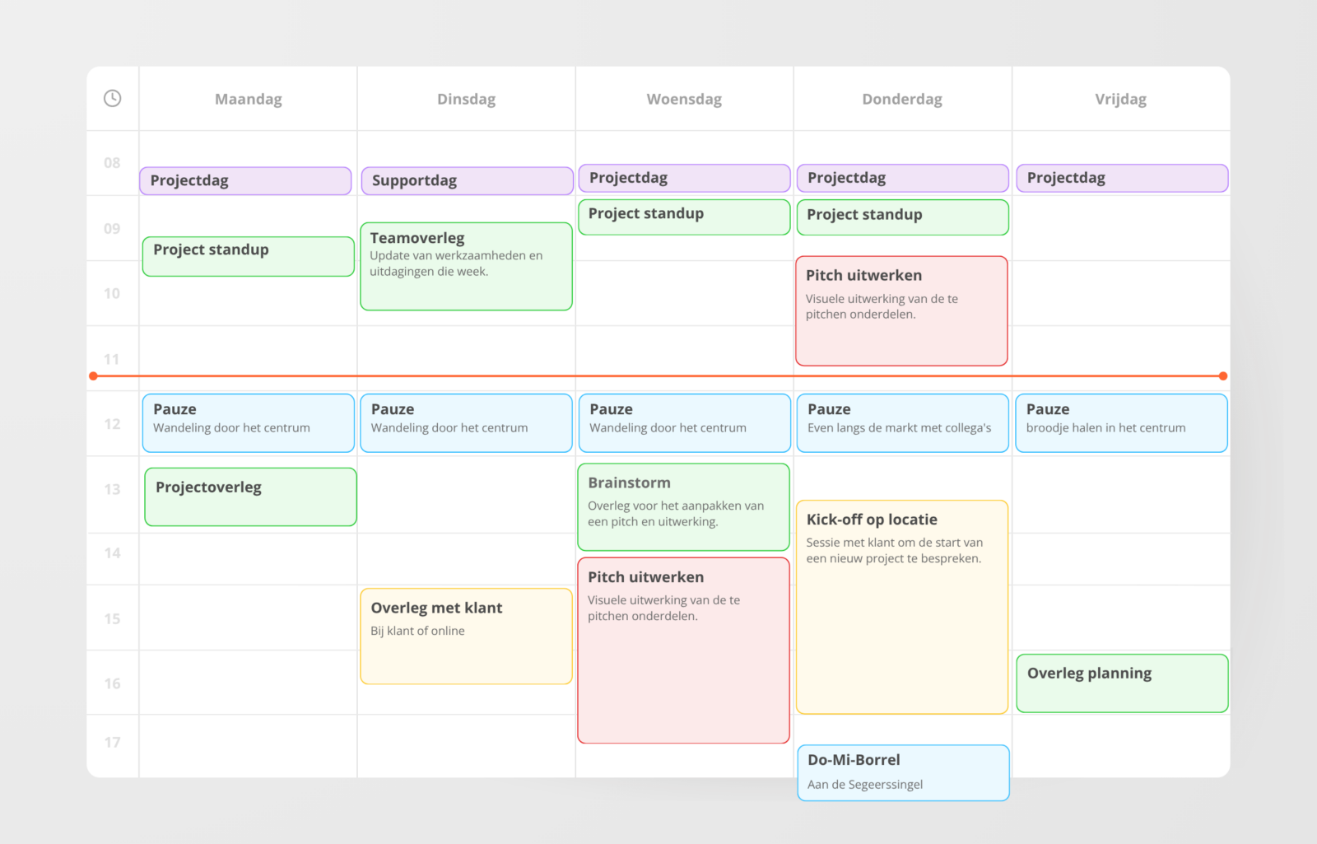Viewport: 1317px width, 844px height.
Task: Open Teamoverleg event on Dinsdag
Action: (466, 266)
